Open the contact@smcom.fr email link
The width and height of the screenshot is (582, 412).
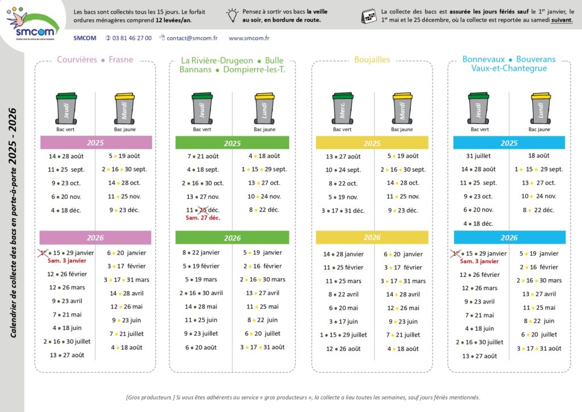(x=192, y=38)
